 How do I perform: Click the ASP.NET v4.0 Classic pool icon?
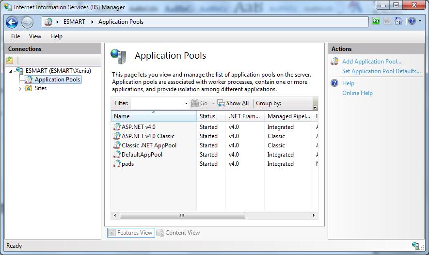pos(117,136)
